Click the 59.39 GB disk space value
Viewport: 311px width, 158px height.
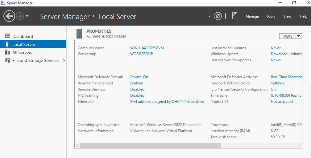coord(278,137)
